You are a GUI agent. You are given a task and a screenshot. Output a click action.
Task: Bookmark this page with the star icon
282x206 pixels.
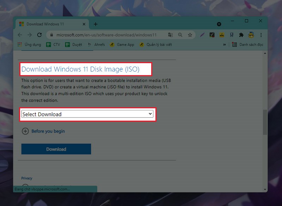pyautogui.click(x=190, y=35)
